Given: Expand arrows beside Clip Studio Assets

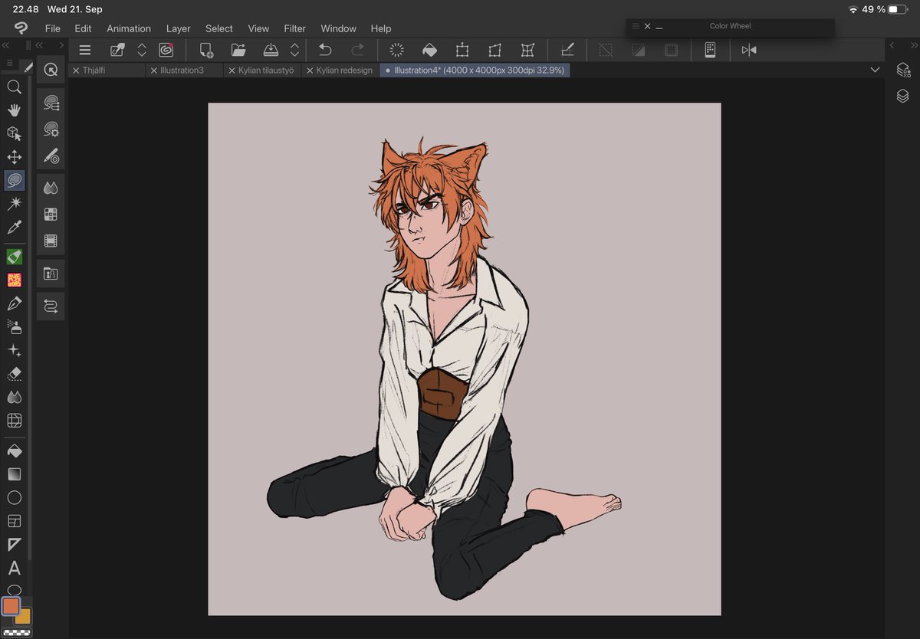Looking at the screenshot, I should click(142, 51).
